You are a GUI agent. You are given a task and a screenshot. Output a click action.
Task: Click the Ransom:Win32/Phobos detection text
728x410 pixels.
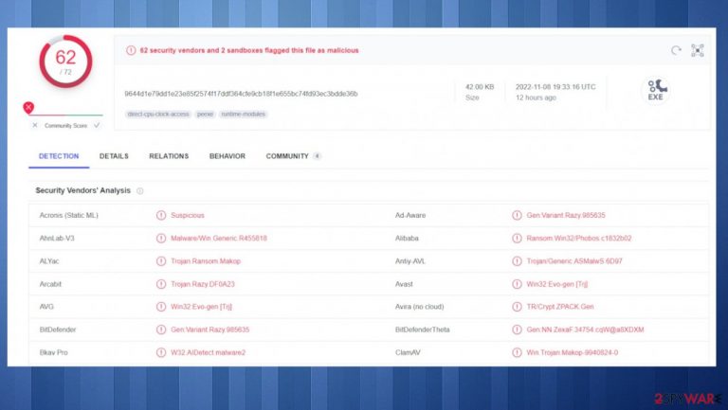[579, 238]
